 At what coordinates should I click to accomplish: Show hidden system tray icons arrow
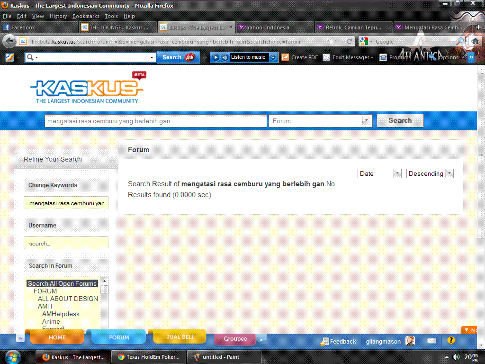(x=447, y=357)
